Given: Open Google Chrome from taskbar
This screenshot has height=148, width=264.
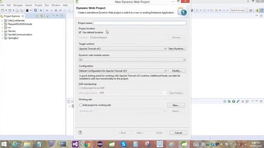Looking at the screenshot, I should 87,144.
